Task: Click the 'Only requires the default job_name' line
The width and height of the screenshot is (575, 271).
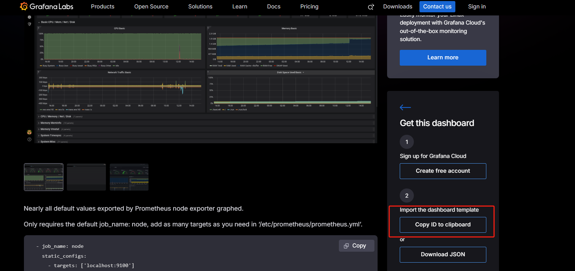Action: 193,224
